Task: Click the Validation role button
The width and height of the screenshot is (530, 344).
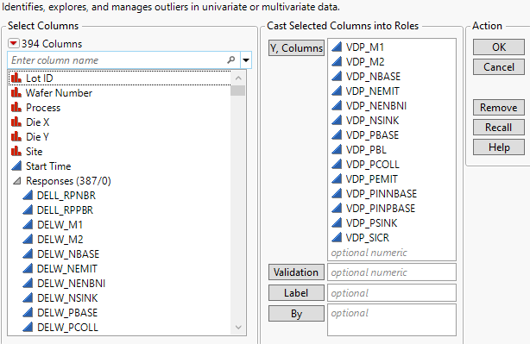Action: tap(296, 272)
